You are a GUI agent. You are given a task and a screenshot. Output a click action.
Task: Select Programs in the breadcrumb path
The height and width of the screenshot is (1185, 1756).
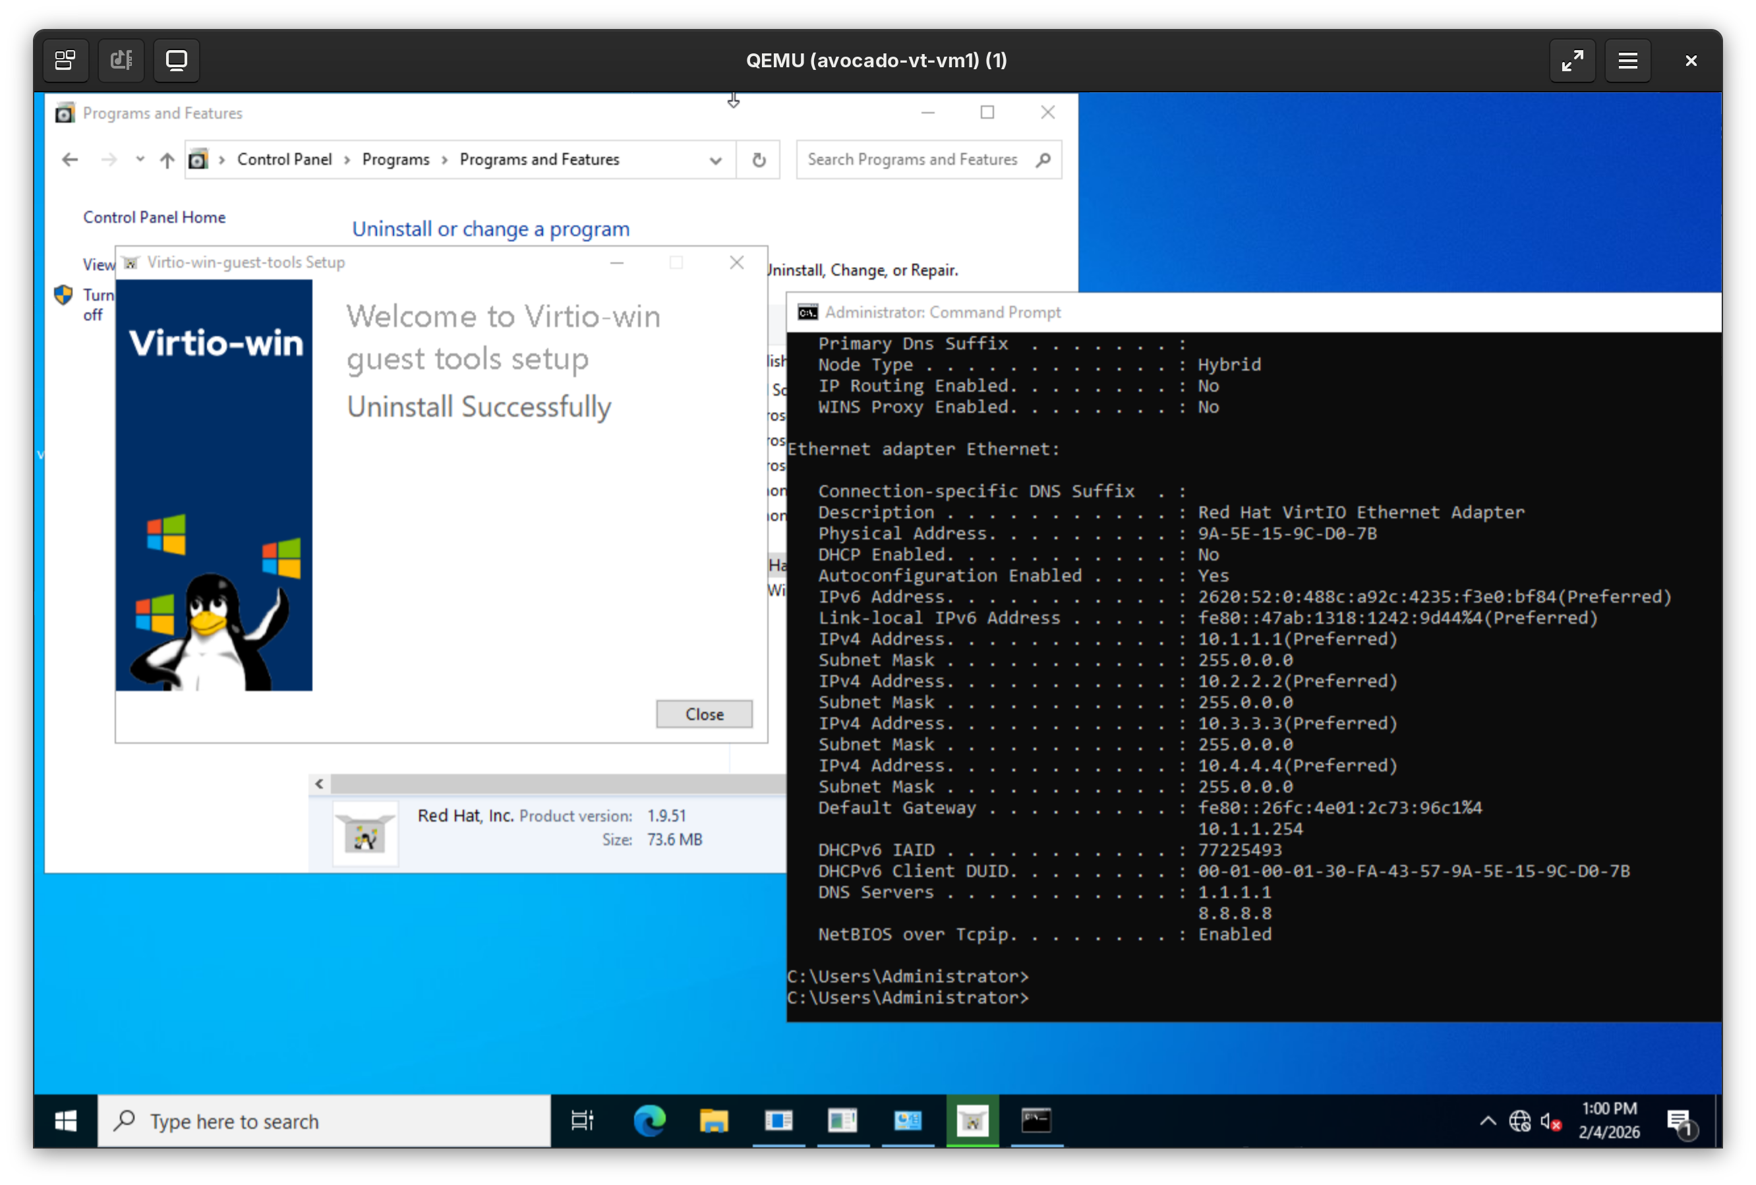[395, 159]
